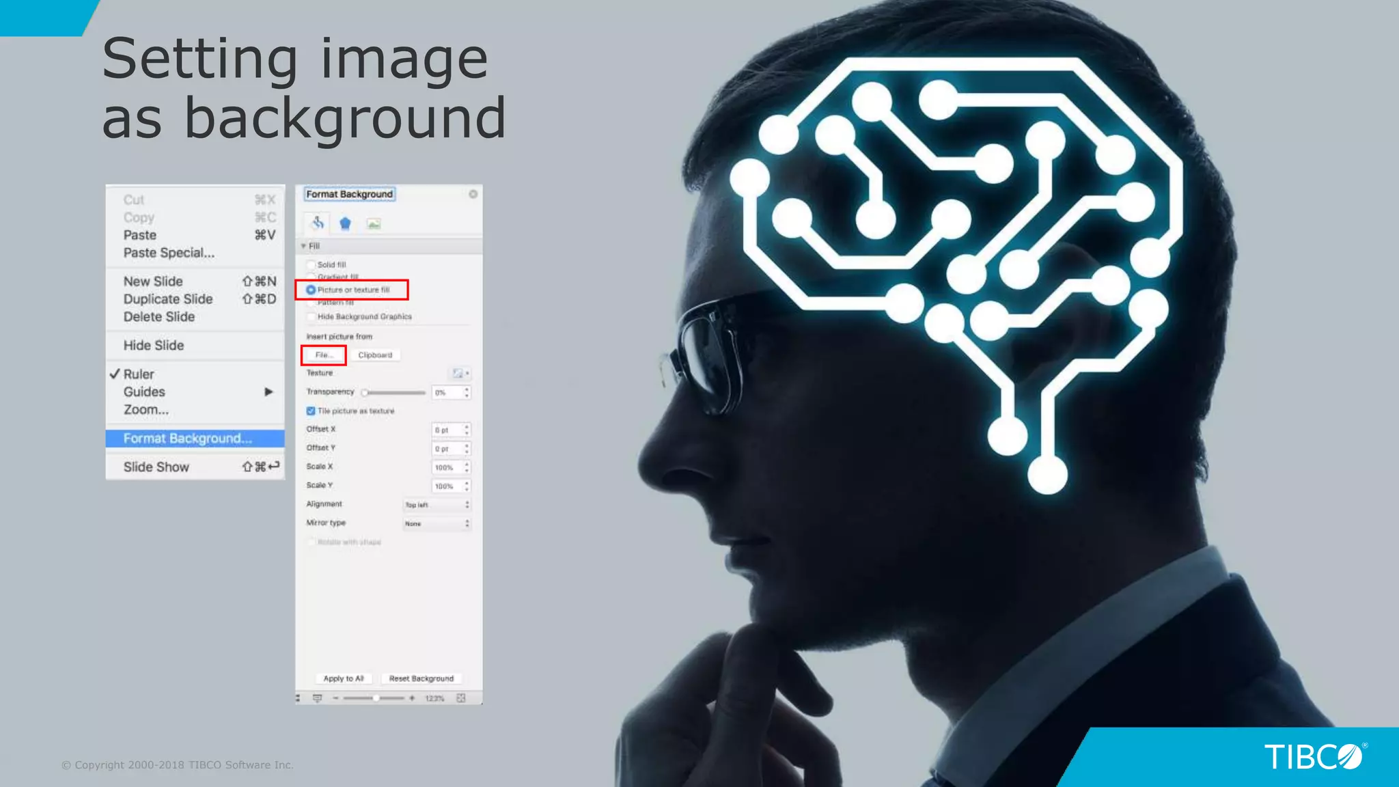Select the Gradient fill radio button
This screenshot has width=1399, height=787.
[x=311, y=277]
